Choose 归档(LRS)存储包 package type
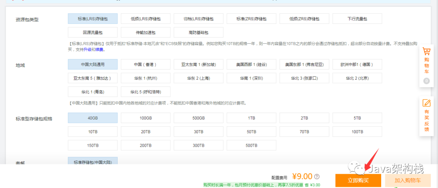The height and width of the screenshot is (188, 438). pos(198,19)
